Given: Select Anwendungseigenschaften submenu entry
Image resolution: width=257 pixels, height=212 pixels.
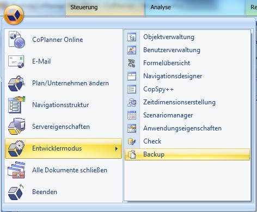Looking at the screenshot, I should pyautogui.click(x=187, y=128).
